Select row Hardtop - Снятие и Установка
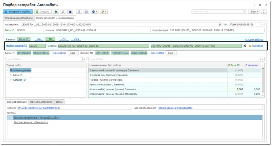 pyautogui.click(x=175, y=80)
